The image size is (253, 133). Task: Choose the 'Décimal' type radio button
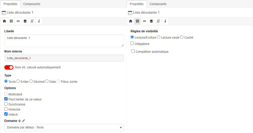(x=31, y=82)
